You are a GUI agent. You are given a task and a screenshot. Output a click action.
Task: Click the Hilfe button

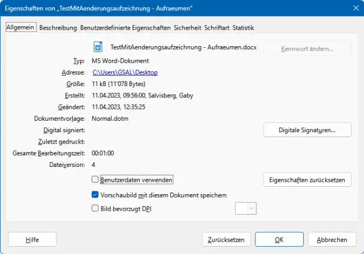tap(32, 240)
